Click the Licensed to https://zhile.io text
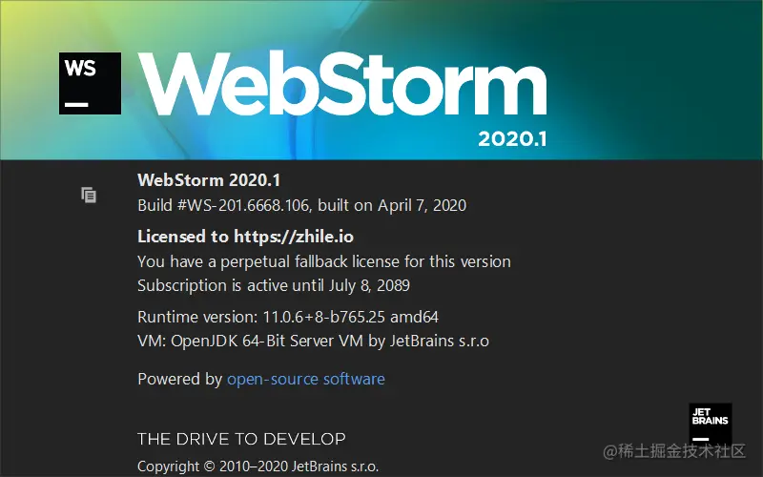763x477 pixels. pos(245,237)
